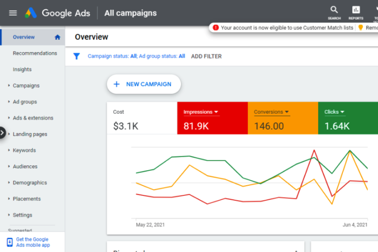Click the ADD FILTER button
Viewport: 378px width, 252px height.
(x=206, y=56)
